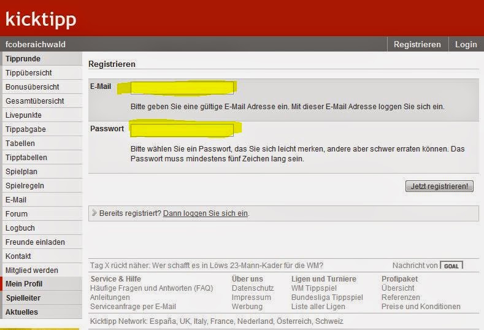Click the arrow before Bereits registriert
This screenshot has height=330, width=484.
click(x=94, y=213)
